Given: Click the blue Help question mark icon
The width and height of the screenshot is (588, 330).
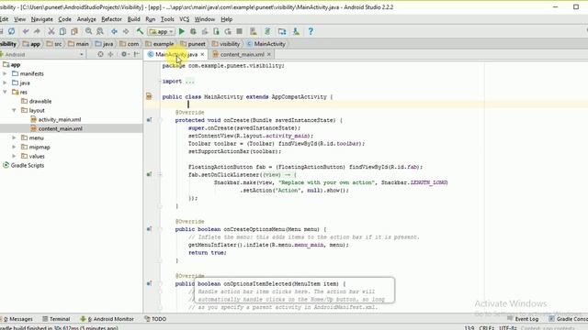Looking at the screenshot, I should (311, 31).
